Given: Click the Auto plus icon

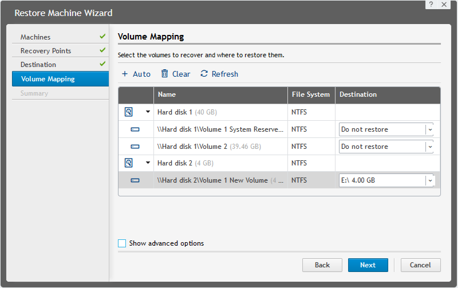Looking at the screenshot, I should coord(125,74).
